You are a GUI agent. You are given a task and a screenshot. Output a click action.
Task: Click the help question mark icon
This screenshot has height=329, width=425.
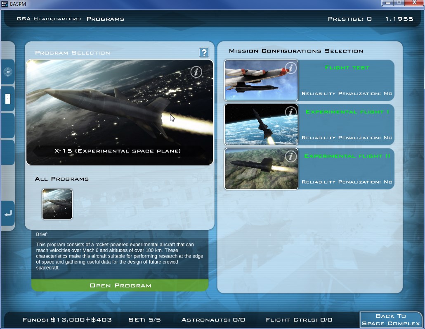point(204,52)
